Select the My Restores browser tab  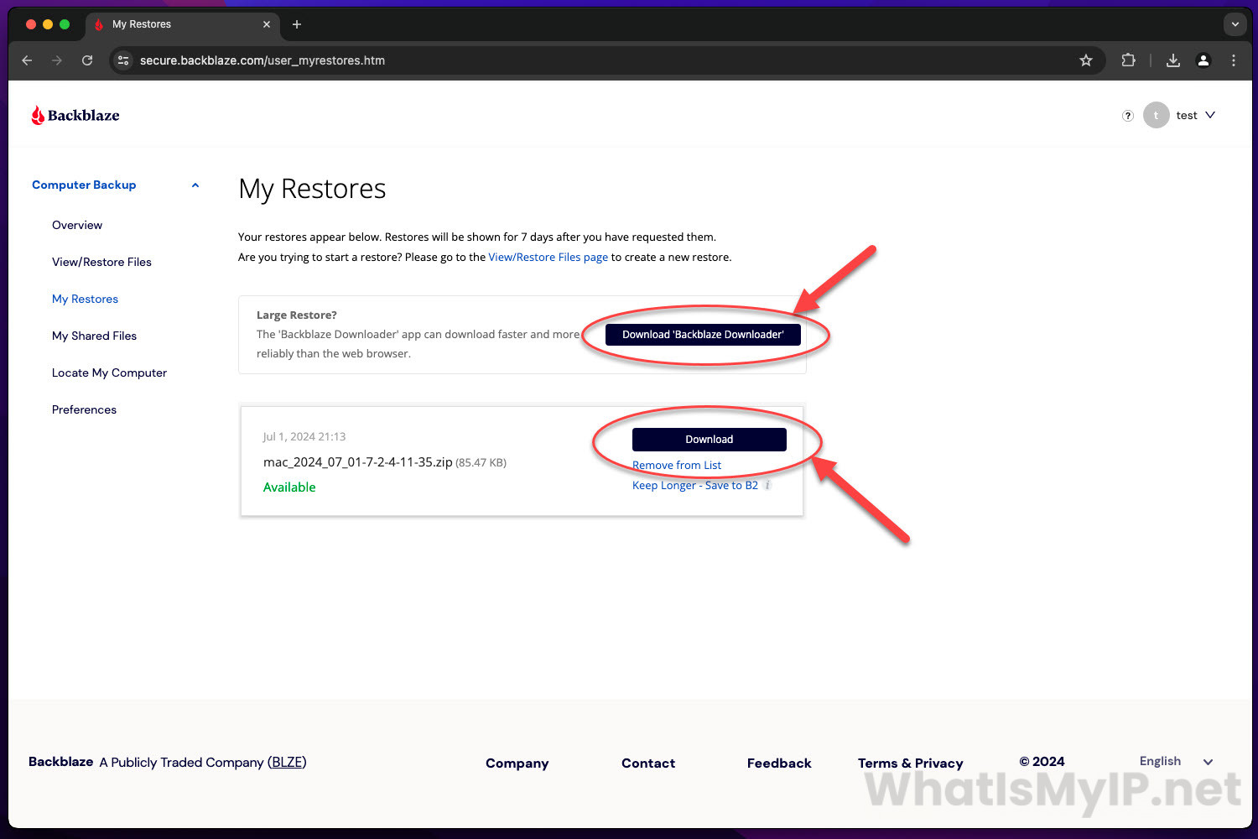tap(182, 24)
